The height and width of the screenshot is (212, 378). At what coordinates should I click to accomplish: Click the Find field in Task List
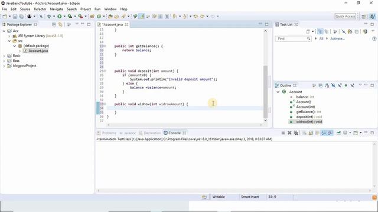pos(293,38)
